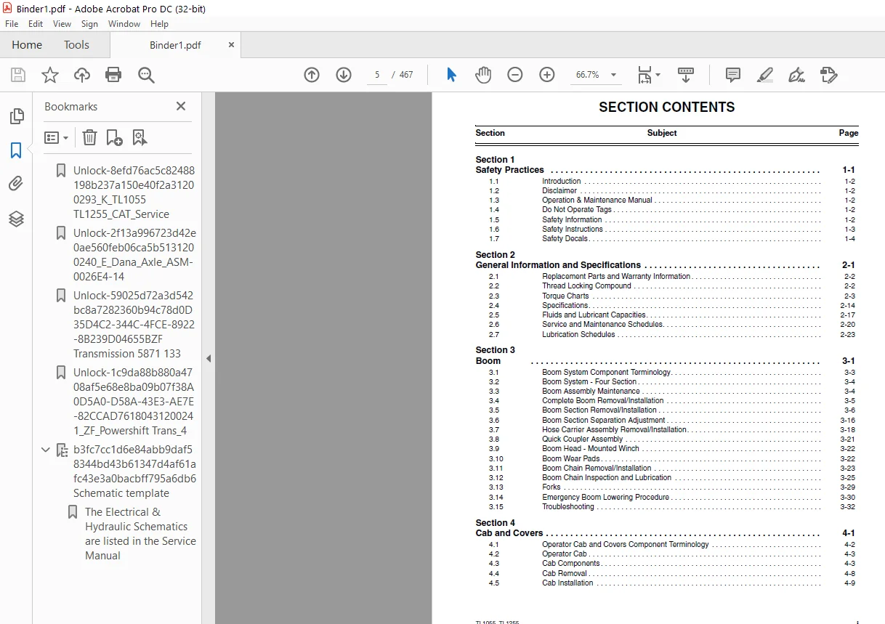The width and height of the screenshot is (885, 624).
Task: Click the Boom Wear Pads entry
Action: [571, 458]
